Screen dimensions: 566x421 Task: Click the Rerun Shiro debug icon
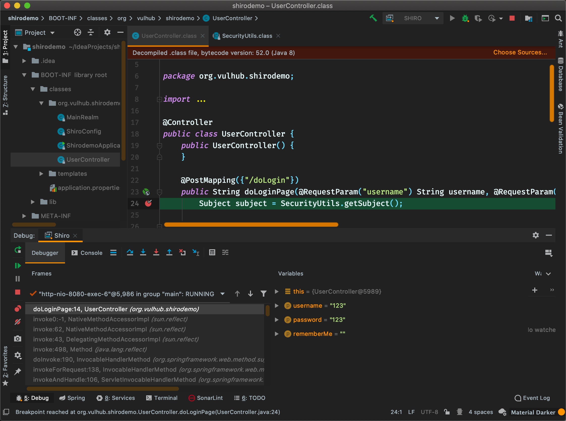coord(18,250)
